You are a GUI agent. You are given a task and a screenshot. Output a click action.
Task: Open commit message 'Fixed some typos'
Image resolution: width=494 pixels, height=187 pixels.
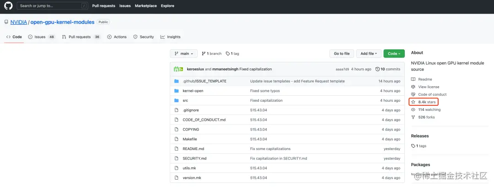(265, 91)
